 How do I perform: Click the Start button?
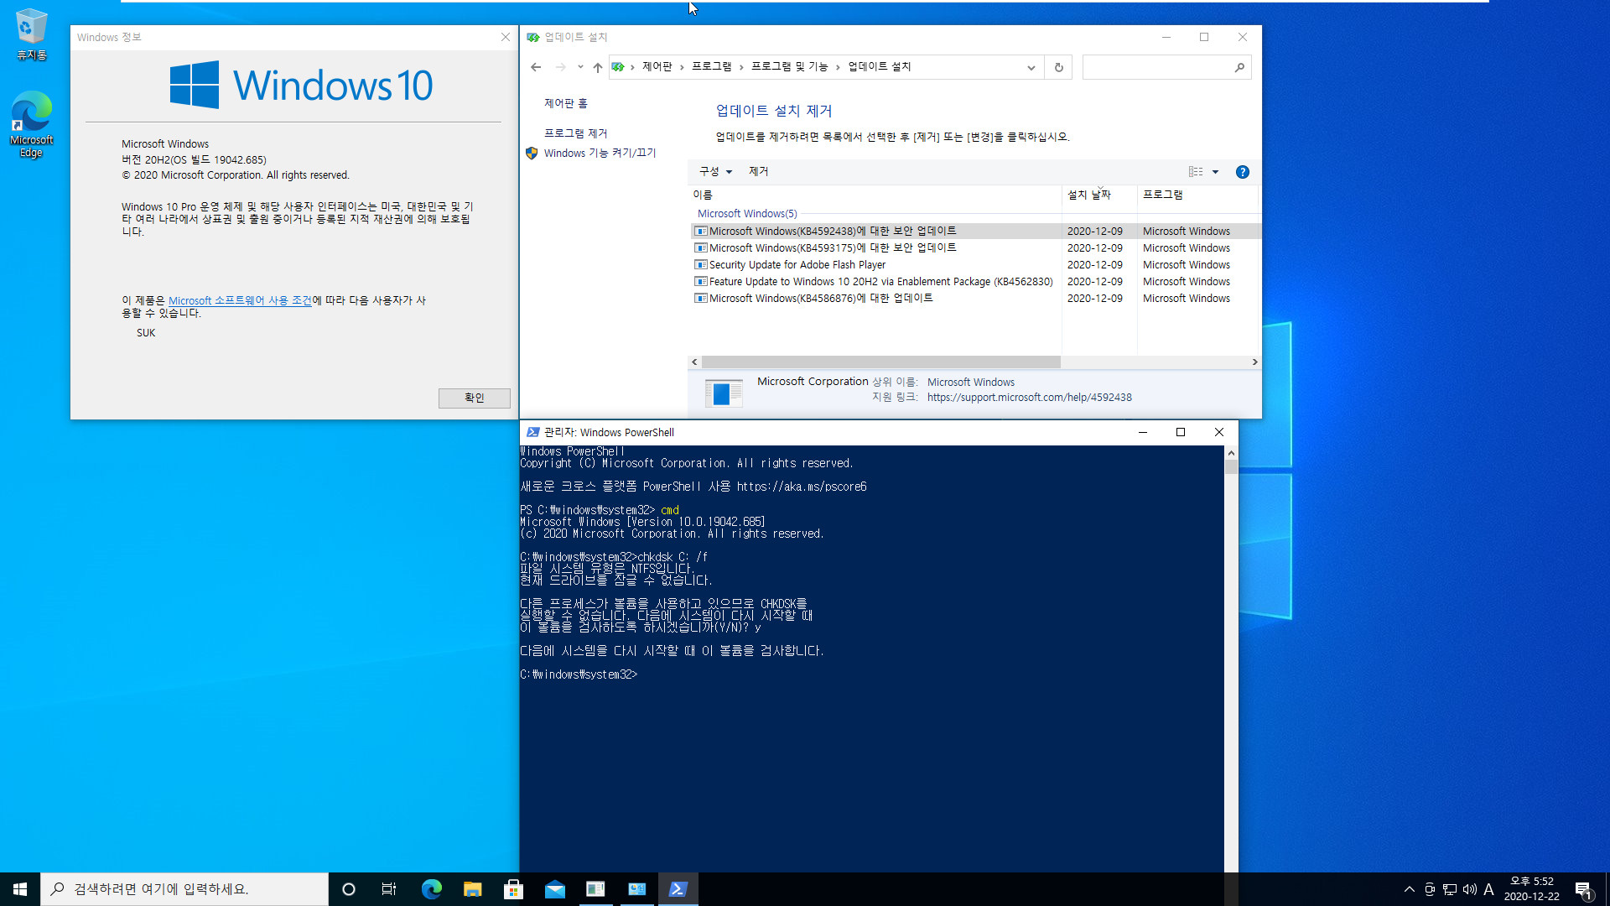20,889
